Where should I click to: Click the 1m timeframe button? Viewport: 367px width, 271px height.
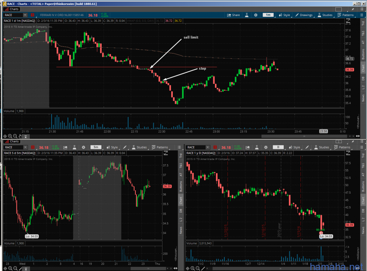click(x=268, y=15)
